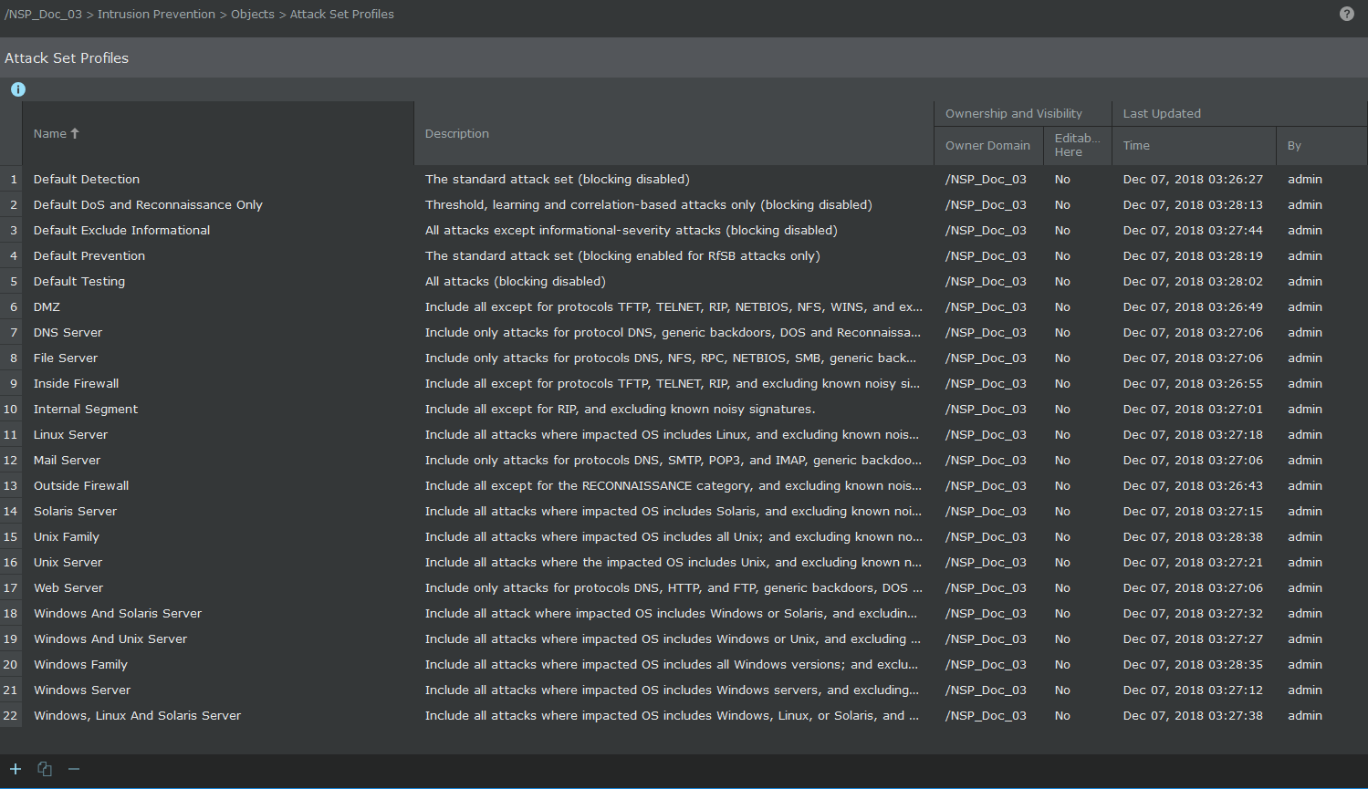1368x789 pixels.
Task: Add a new attack set profile
Action: [16, 769]
